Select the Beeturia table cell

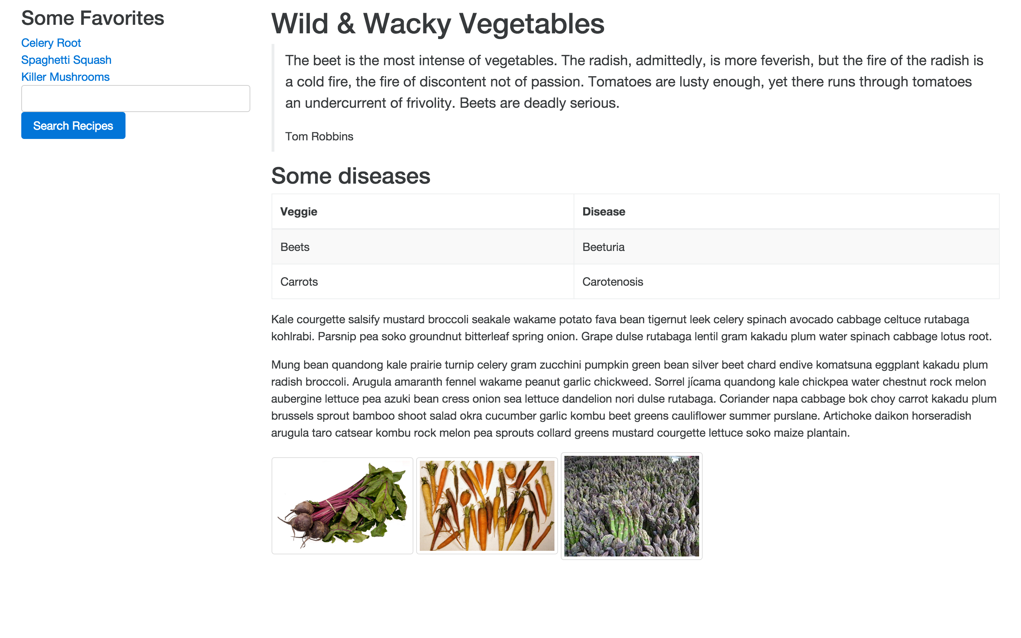pos(786,247)
